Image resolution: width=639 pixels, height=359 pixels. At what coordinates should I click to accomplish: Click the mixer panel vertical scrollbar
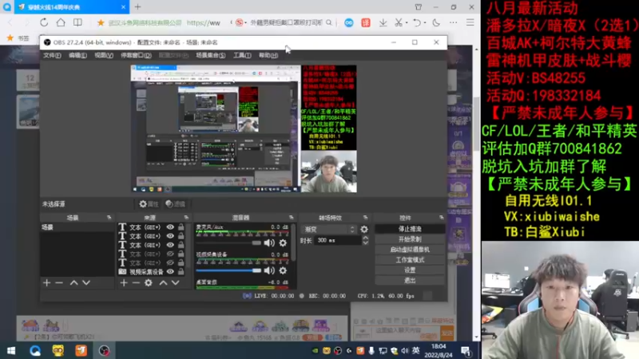point(293,242)
